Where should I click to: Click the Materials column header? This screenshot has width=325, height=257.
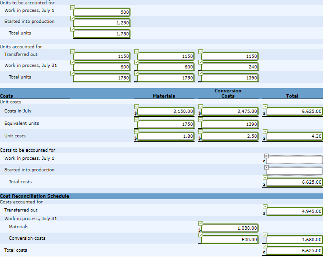(x=164, y=96)
